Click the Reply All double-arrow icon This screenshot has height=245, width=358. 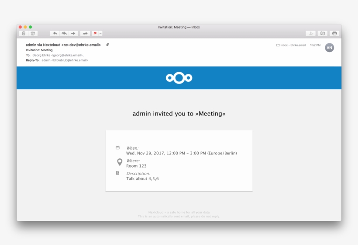64,33
